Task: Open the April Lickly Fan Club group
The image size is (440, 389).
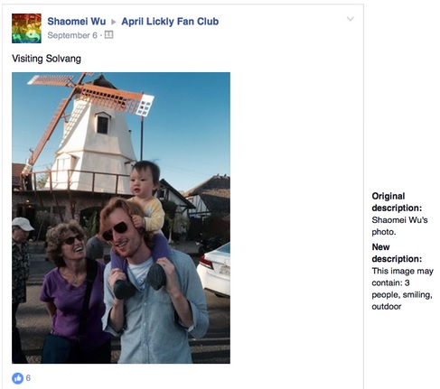Action: click(x=170, y=22)
